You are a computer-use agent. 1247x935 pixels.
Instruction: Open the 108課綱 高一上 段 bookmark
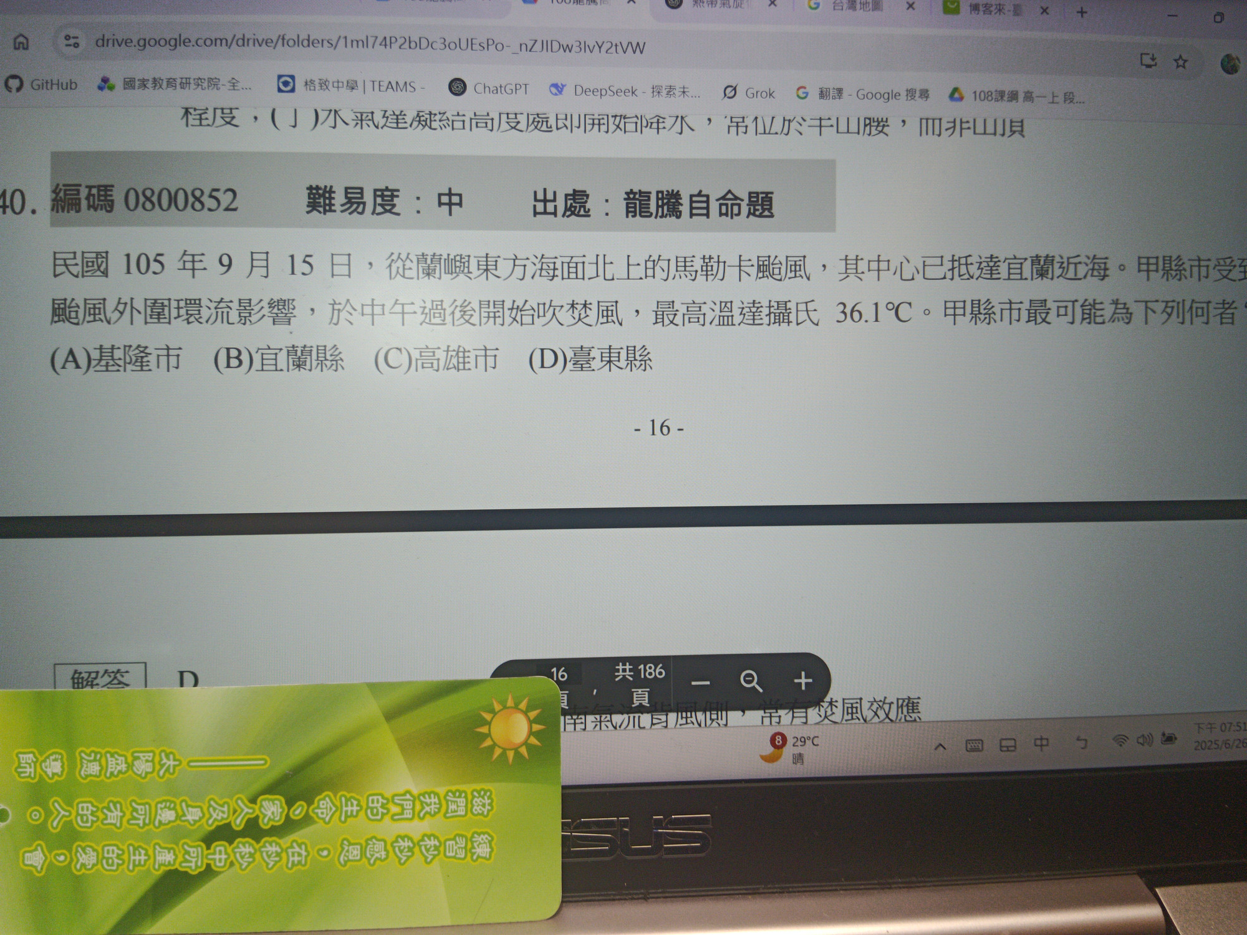coord(1017,96)
